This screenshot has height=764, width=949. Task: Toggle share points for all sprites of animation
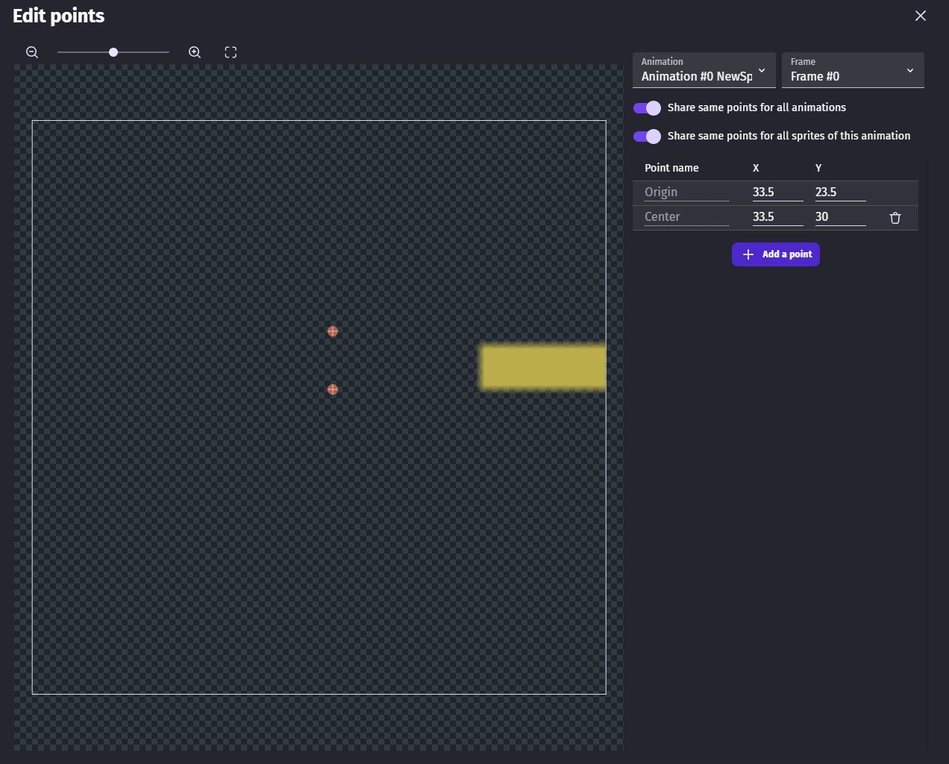(x=647, y=137)
